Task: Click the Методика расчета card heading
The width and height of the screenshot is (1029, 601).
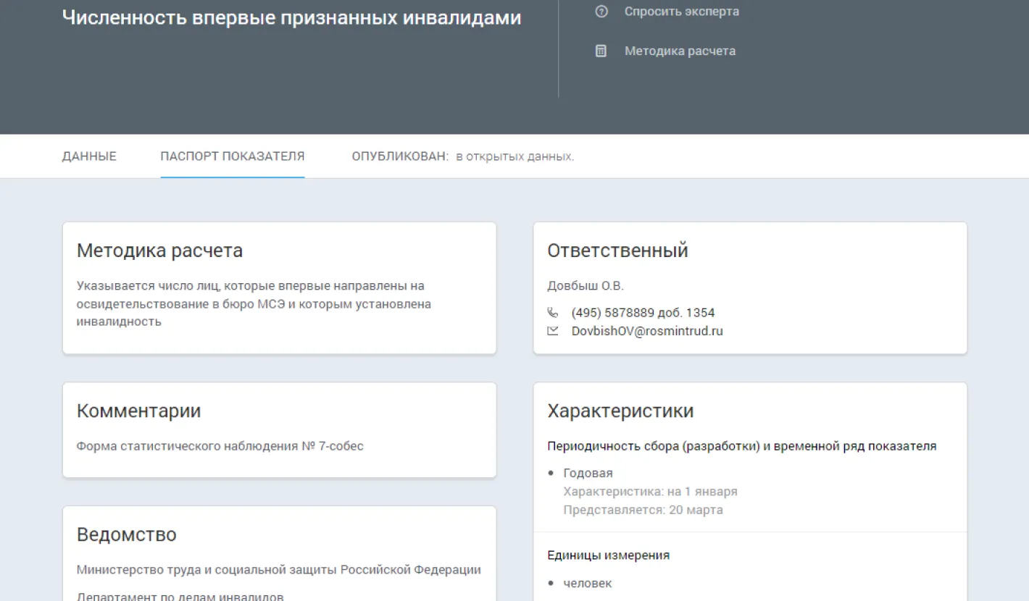Action: [159, 251]
